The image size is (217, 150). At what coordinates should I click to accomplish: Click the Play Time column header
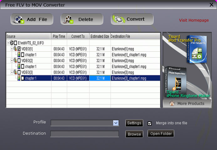tap(59, 36)
